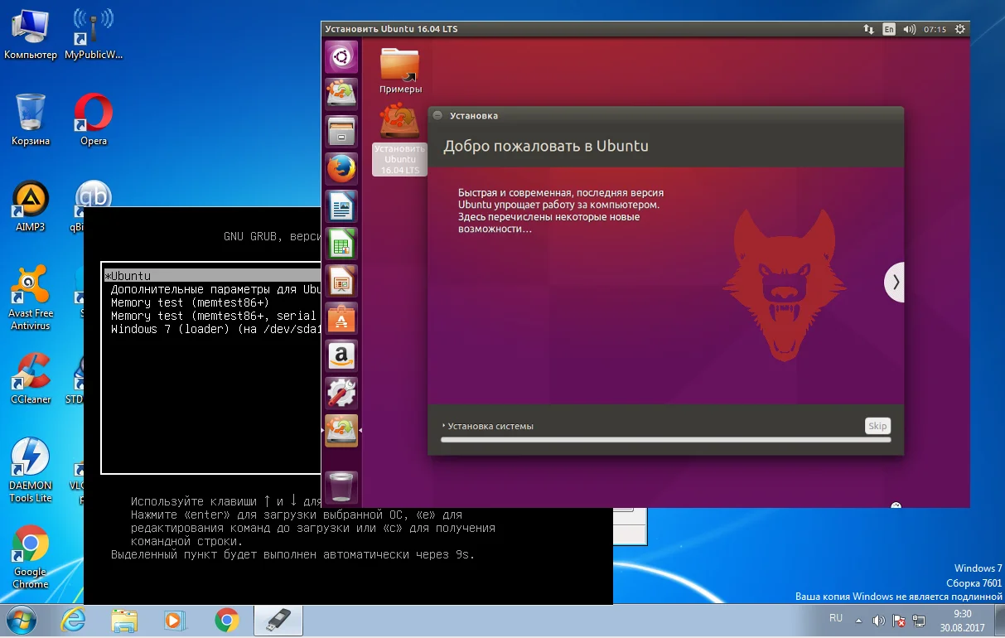Click the Amazon launcher icon

coord(341,355)
